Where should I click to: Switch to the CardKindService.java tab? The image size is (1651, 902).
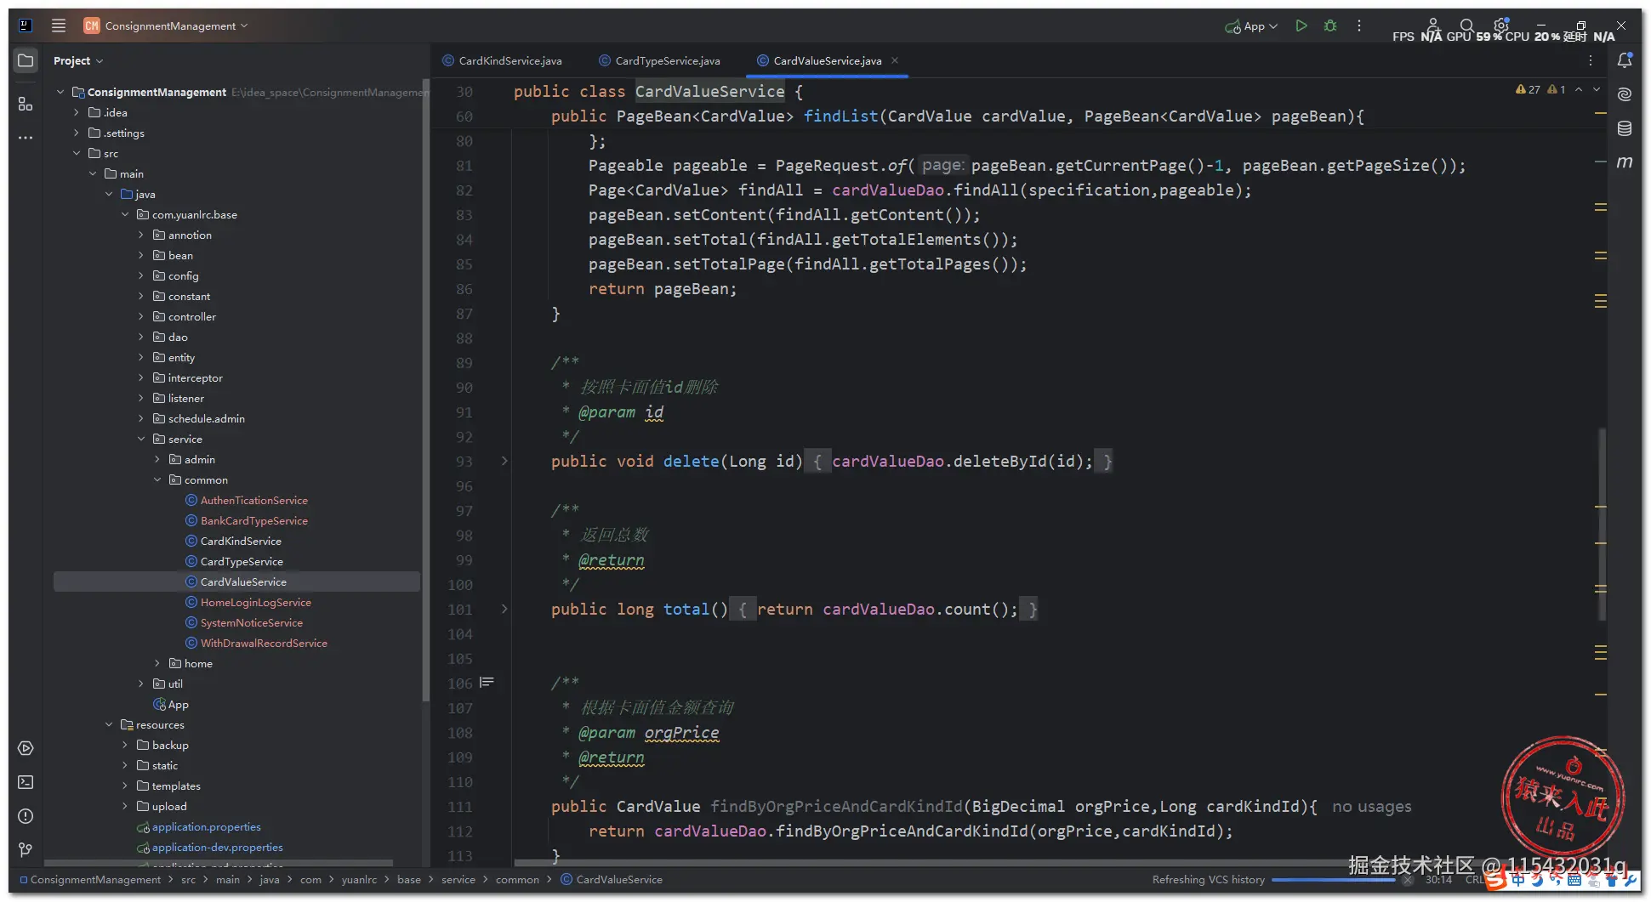pyautogui.click(x=503, y=60)
